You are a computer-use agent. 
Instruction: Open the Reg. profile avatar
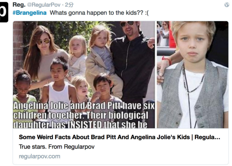(x=4, y=12)
